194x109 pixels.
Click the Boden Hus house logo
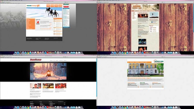pos(159,61)
